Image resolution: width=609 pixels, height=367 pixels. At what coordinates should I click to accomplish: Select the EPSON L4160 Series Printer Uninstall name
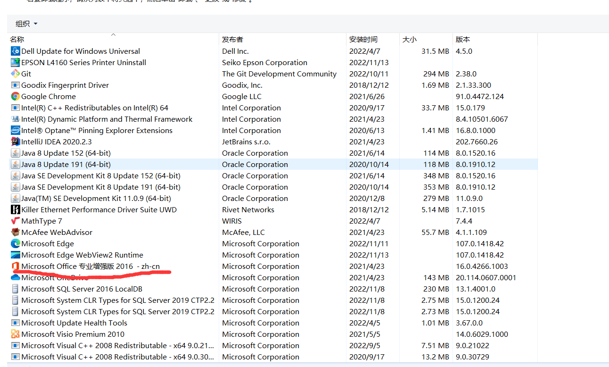click(x=83, y=62)
